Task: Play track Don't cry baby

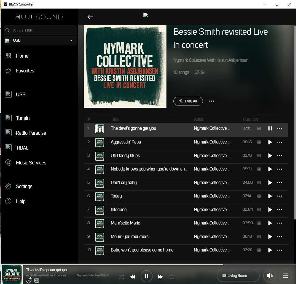Action: point(270,183)
